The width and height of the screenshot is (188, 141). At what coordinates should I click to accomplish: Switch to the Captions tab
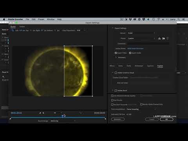point(150,66)
